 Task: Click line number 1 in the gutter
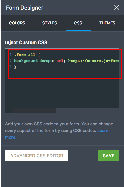11,55
